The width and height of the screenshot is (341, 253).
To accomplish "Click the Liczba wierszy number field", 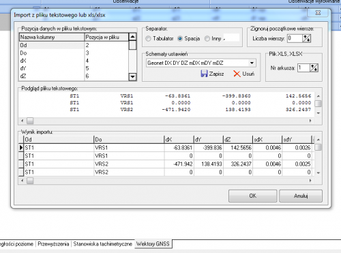I will pos(295,38).
